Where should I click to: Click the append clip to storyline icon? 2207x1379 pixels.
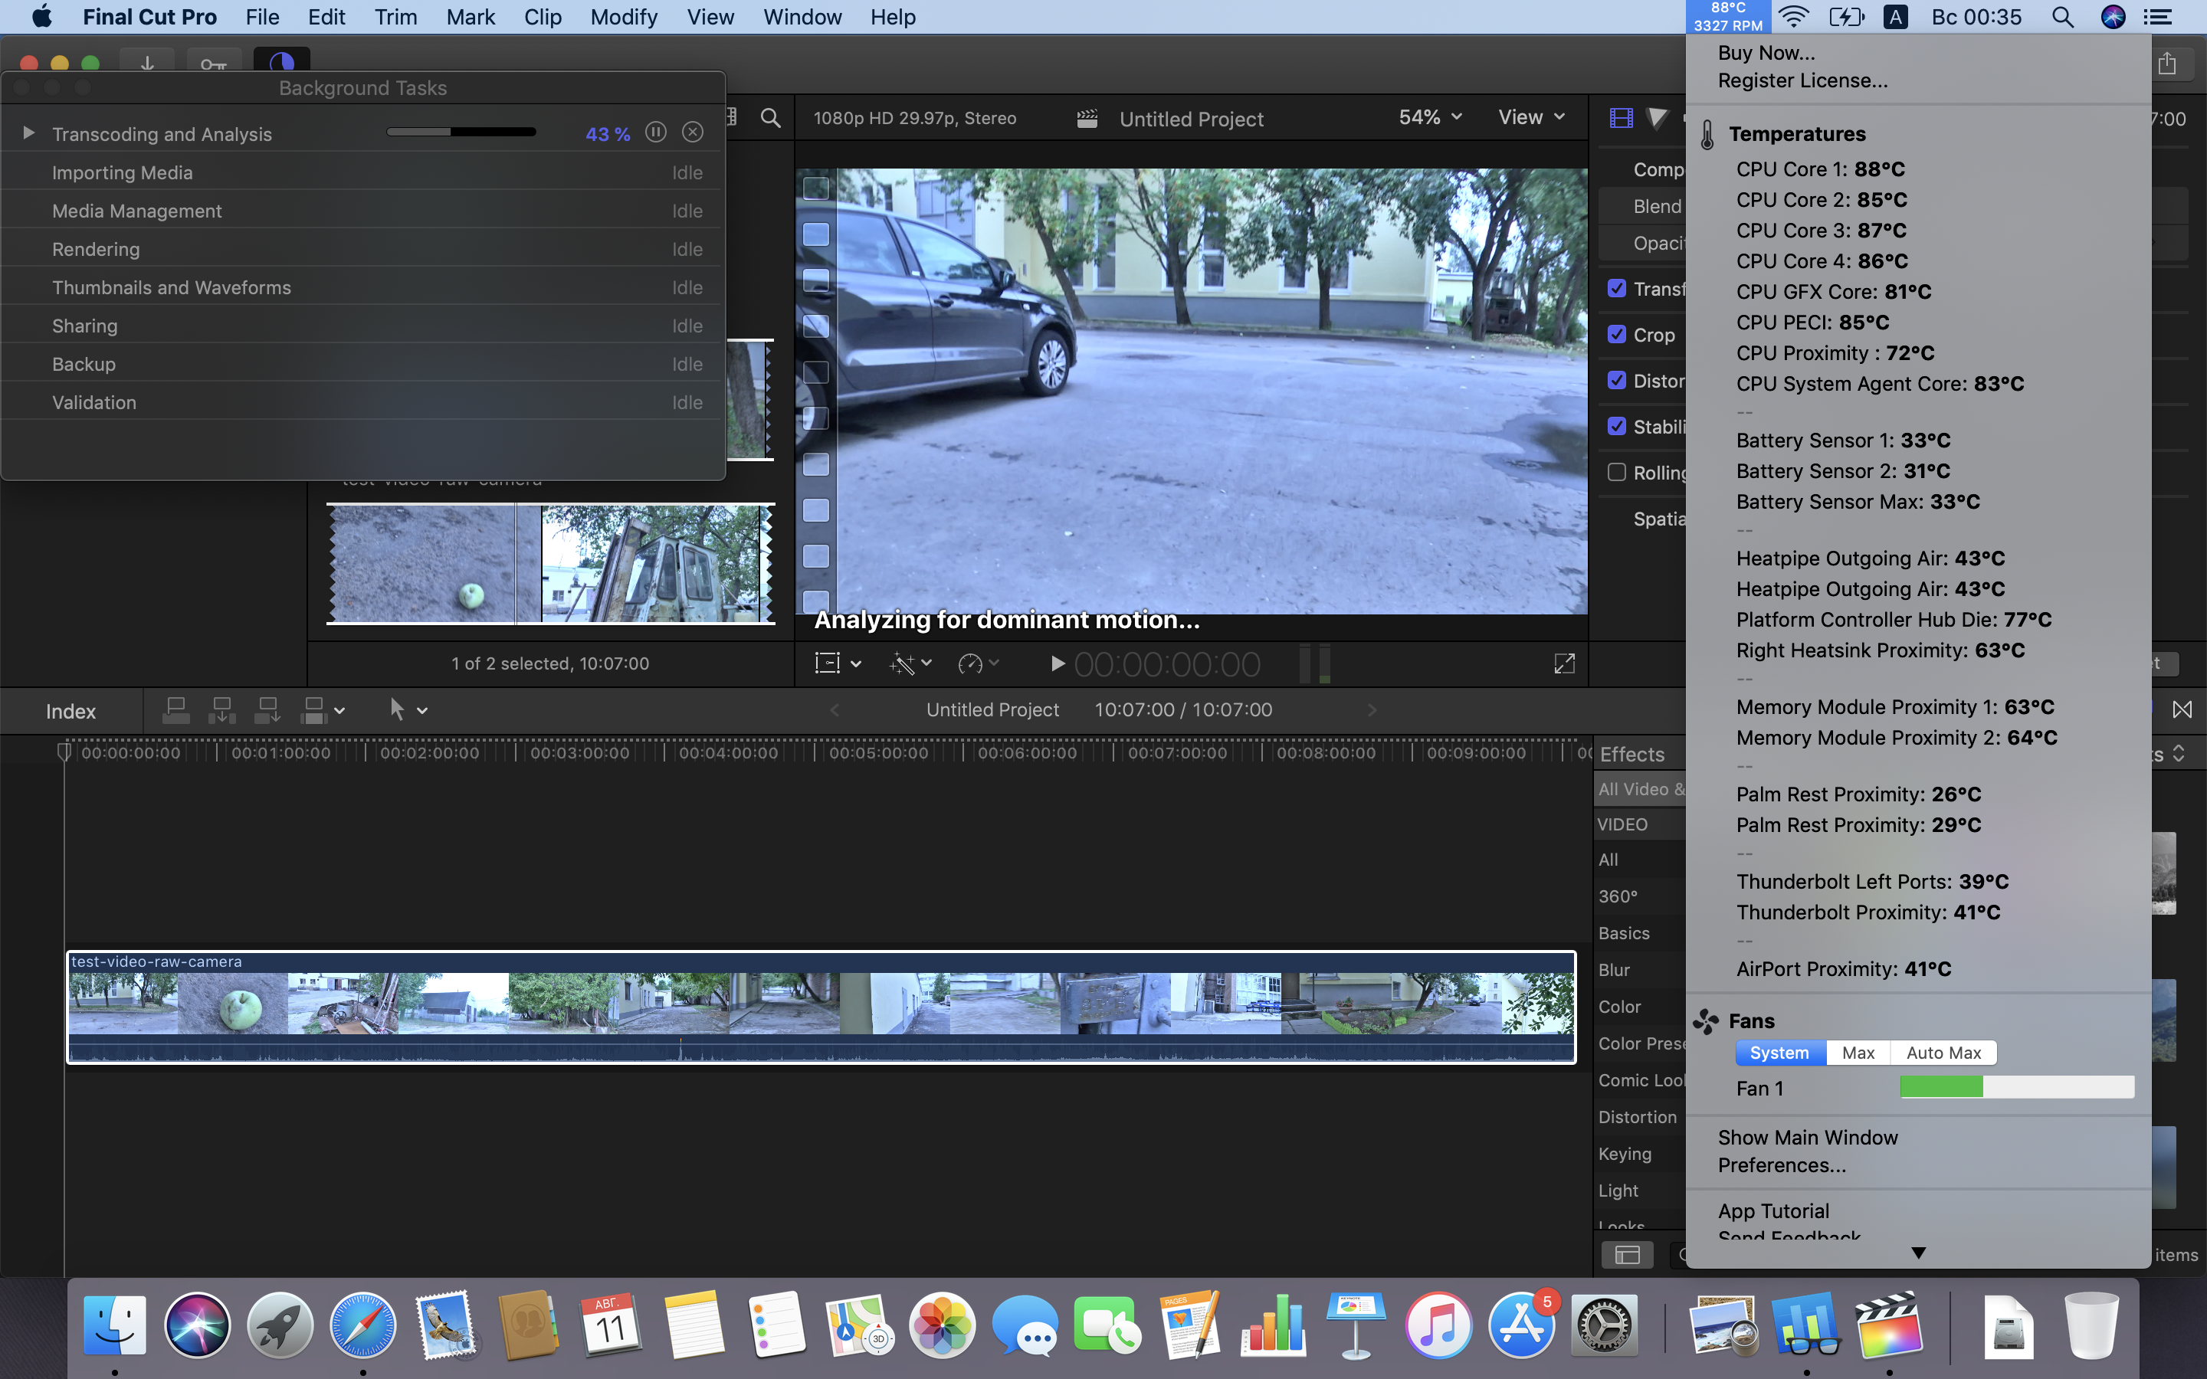(267, 709)
